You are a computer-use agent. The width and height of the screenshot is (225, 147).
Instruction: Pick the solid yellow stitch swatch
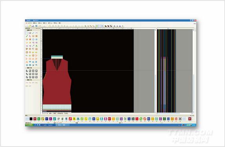[x=86, y=119]
